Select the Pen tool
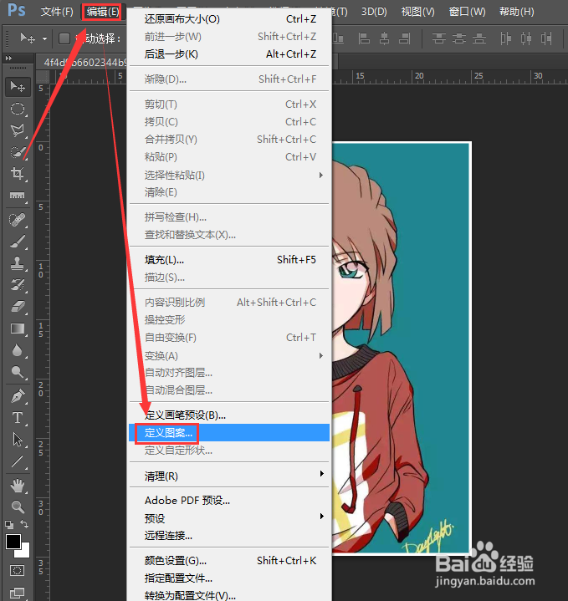 18,396
